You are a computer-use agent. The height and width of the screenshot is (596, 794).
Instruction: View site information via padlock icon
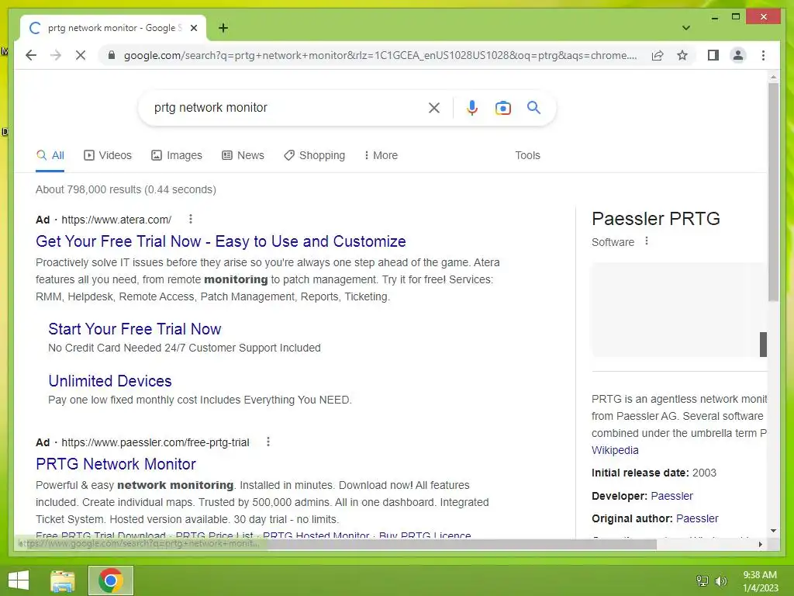[x=112, y=55]
